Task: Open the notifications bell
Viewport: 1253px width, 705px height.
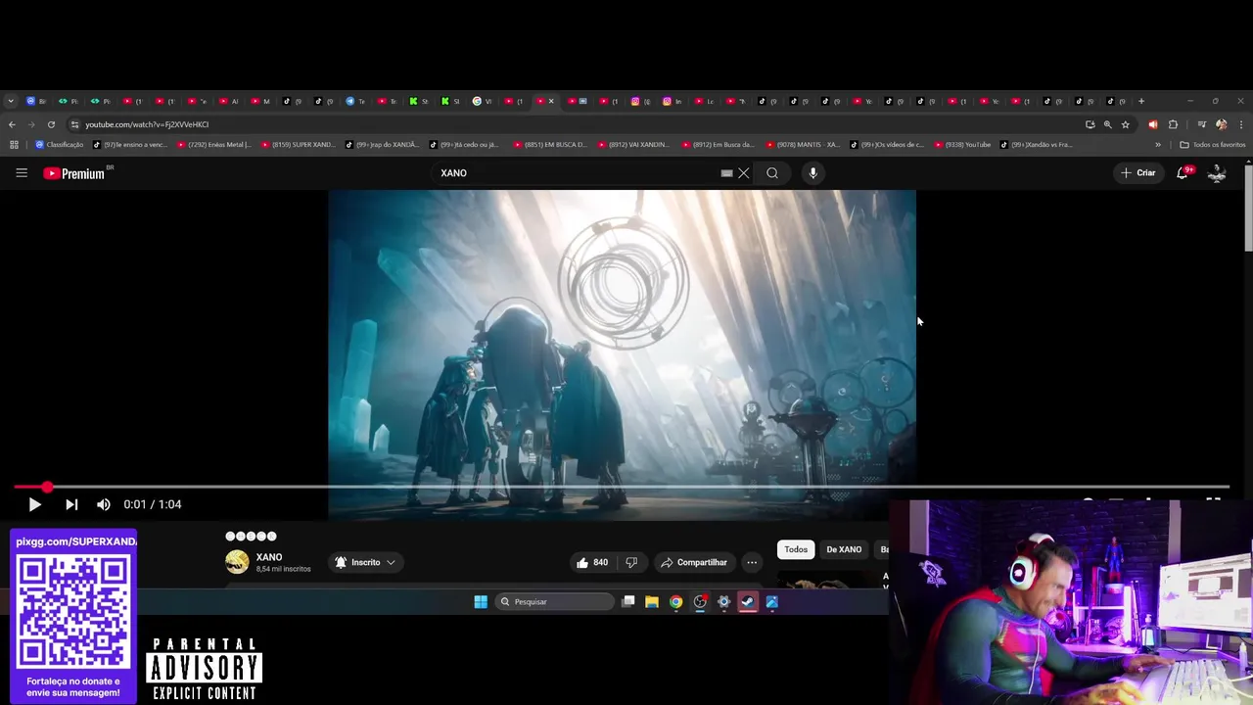Action: coord(1183,173)
